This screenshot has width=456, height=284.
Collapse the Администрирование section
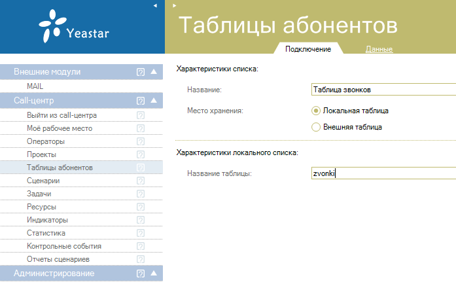[x=154, y=274]
